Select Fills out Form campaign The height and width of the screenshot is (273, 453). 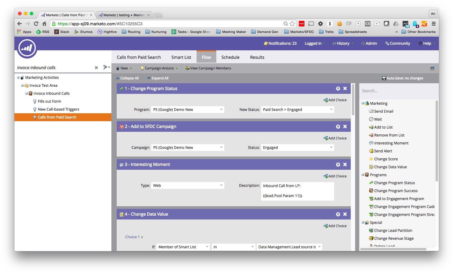tap(50, 101)
